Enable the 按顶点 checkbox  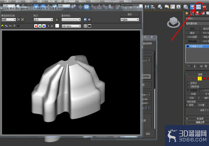coord(188,83)
